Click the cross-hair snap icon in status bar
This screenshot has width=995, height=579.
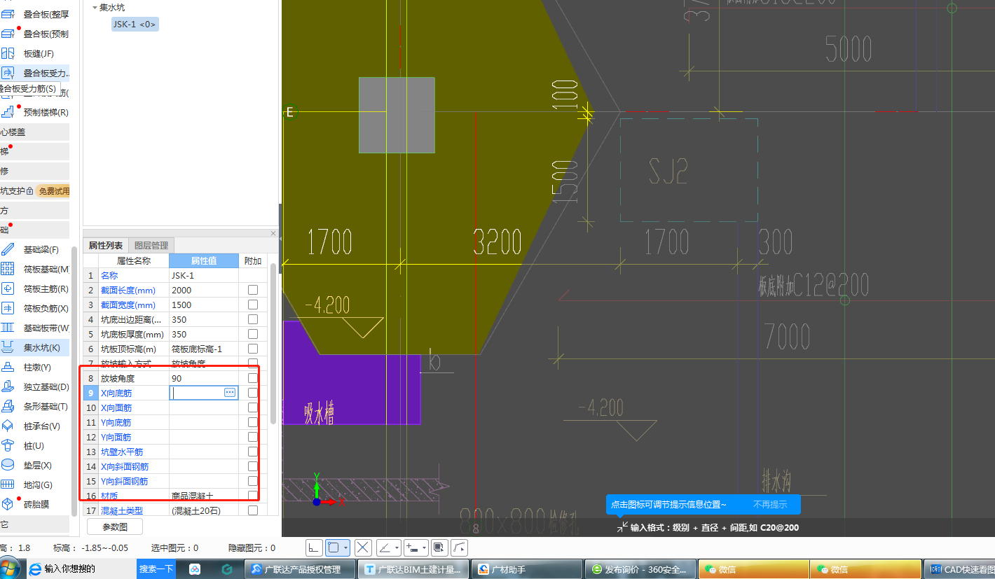363,547
